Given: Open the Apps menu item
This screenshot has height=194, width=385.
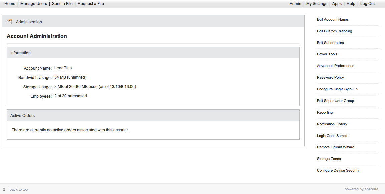Looking at the screenshot, I should 337,4.
